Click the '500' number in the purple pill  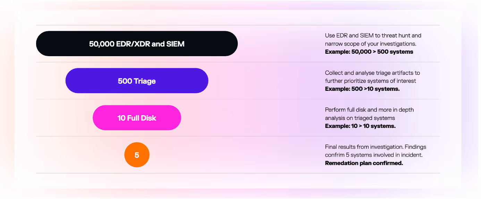(x=125, y=81)
